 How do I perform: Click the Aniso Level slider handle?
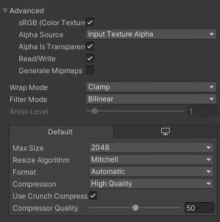[95, 111]
